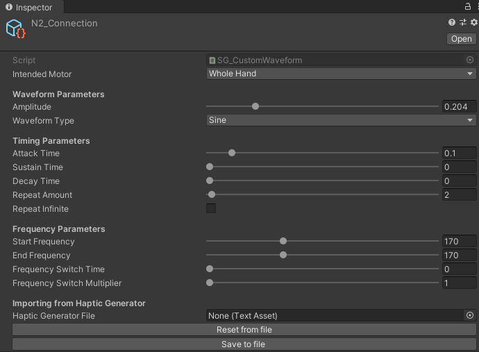Switch to the Inspector tab
Screen dimensions: 479x352
[x=29, y=7]
